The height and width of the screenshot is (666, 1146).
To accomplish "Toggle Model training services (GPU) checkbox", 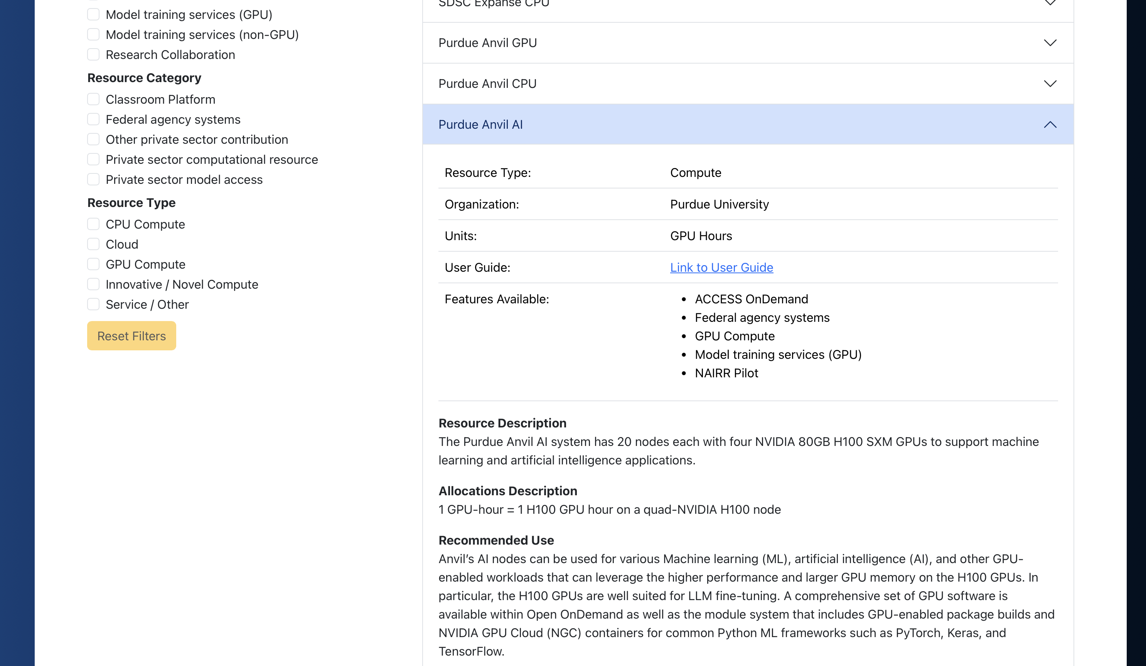I will click(x=93, y=15).
